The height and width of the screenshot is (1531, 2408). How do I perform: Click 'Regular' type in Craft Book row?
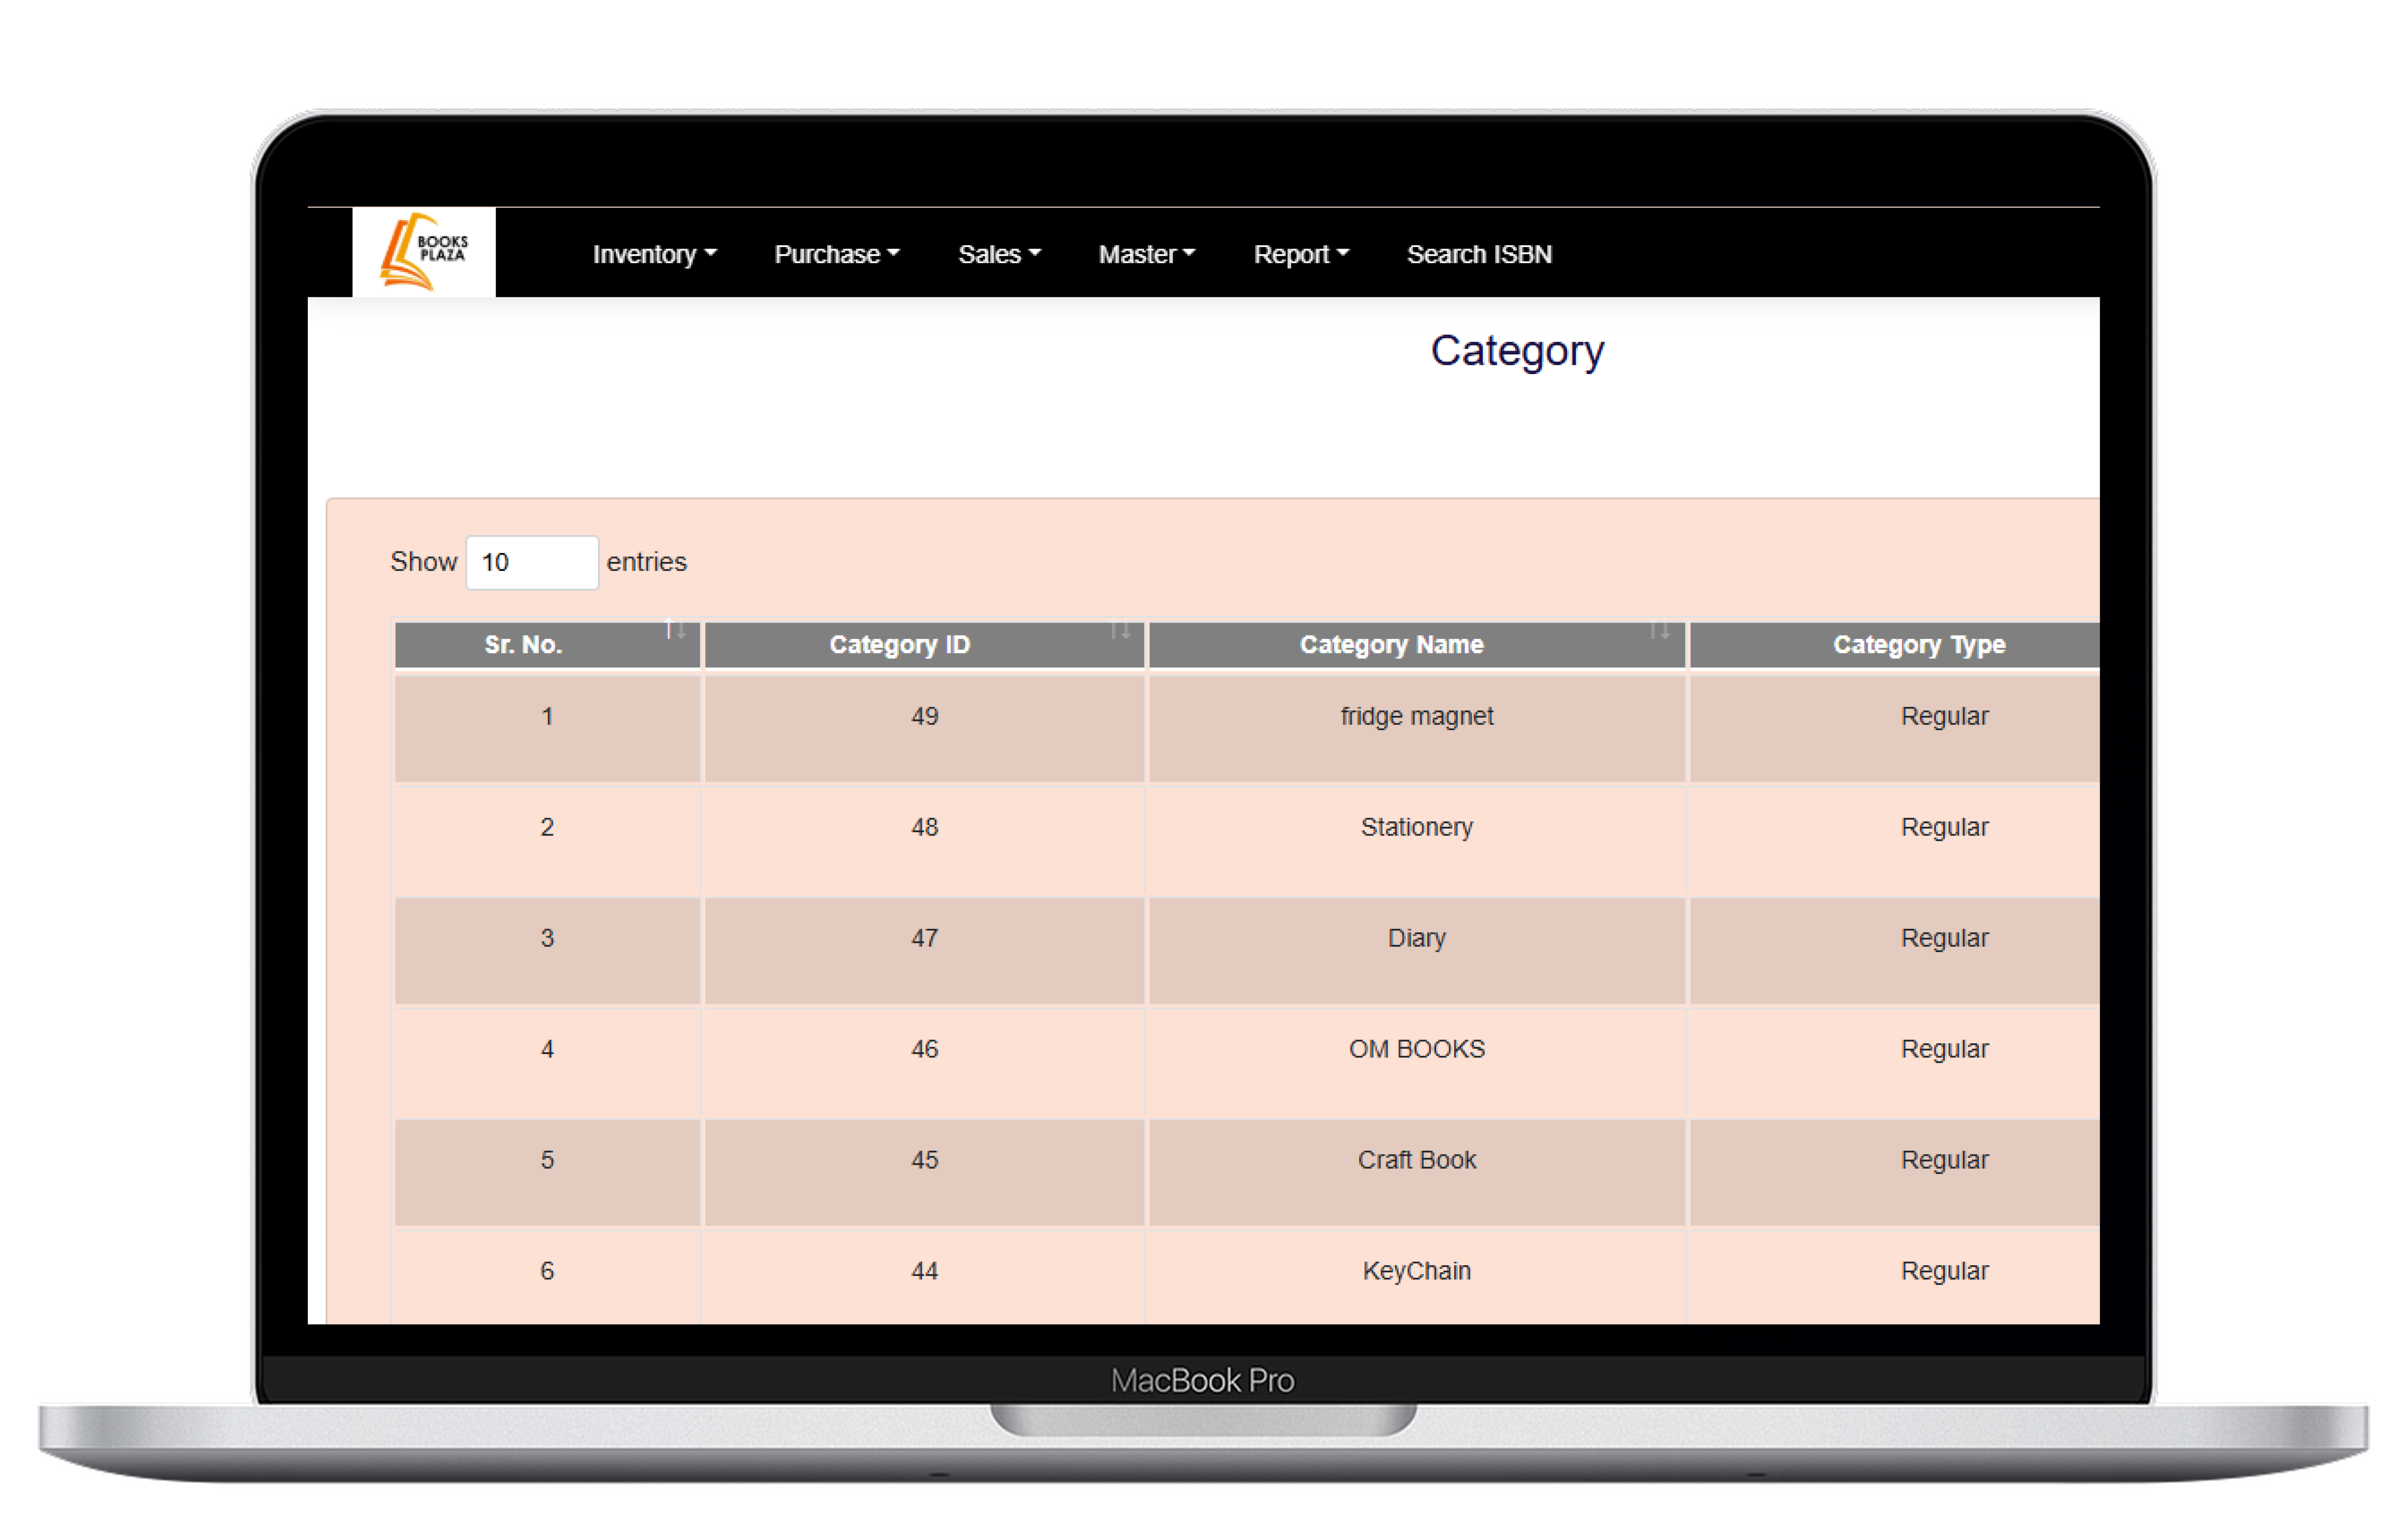coord(1945,1160)
